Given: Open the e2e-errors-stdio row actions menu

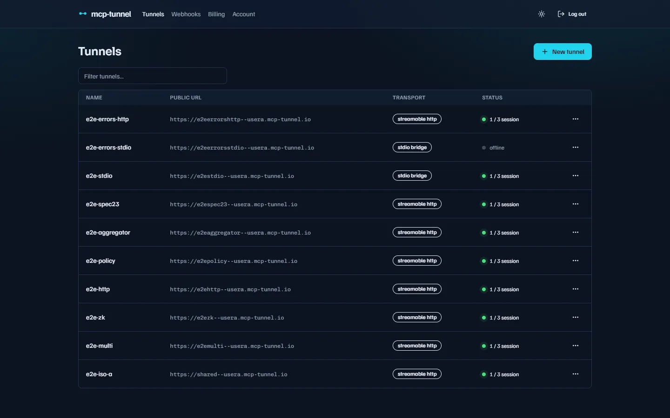Looking at the screenshot, I should click(576, 147).
